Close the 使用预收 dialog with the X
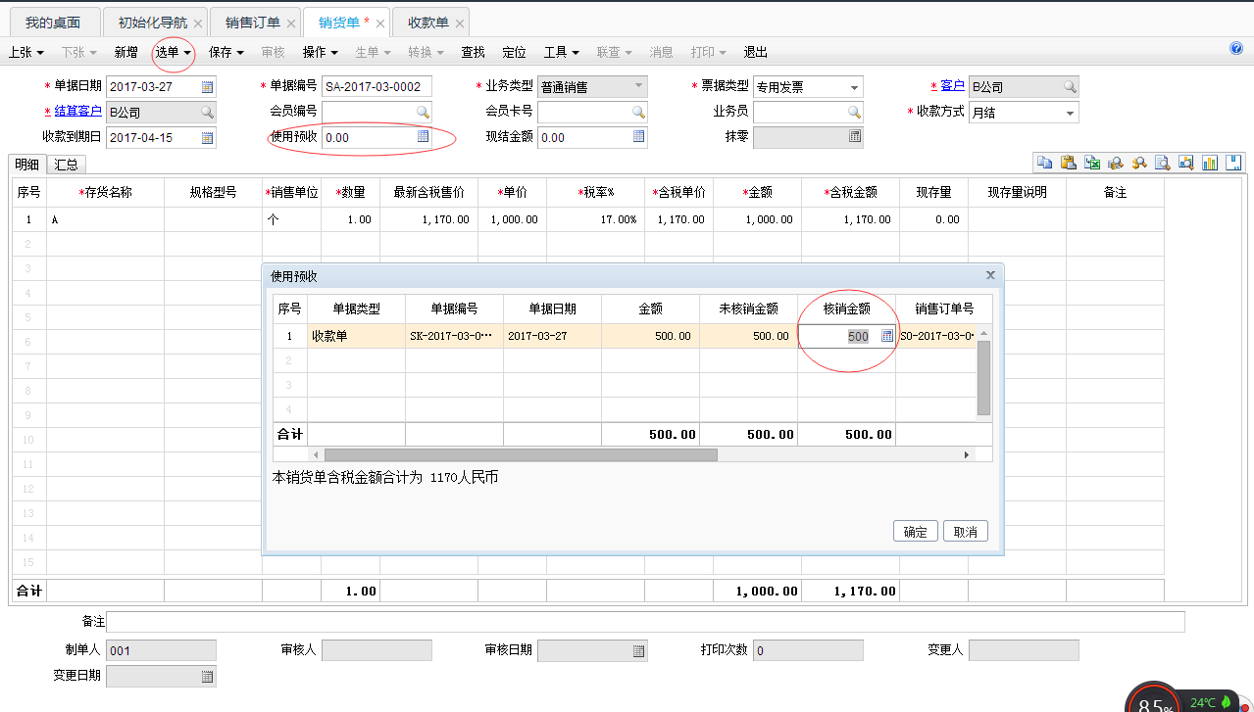Image resolution: width=1254 pixels, height=712 pixels. coord(990,276)
